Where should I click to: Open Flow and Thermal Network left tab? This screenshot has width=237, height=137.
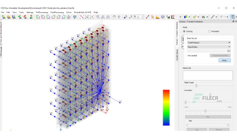click(x=1, y=33)
